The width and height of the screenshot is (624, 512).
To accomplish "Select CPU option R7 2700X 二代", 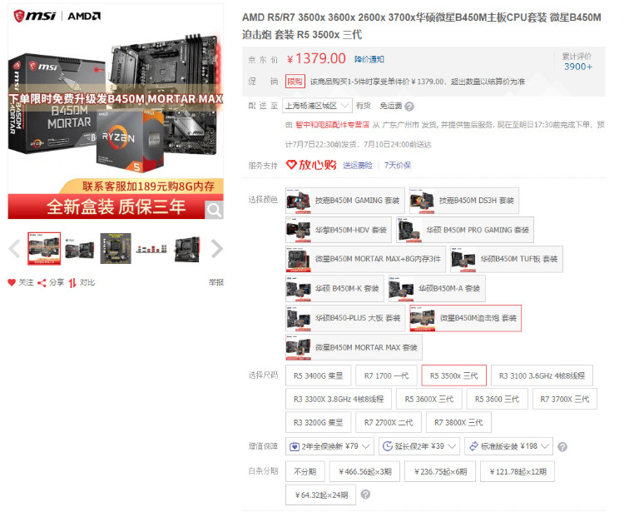I will tap(389, 422).
